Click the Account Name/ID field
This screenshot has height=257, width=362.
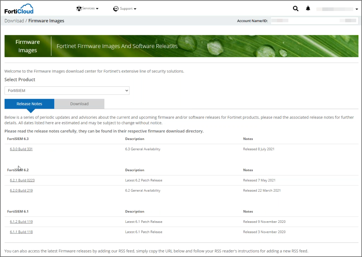[x=314, y=21]
